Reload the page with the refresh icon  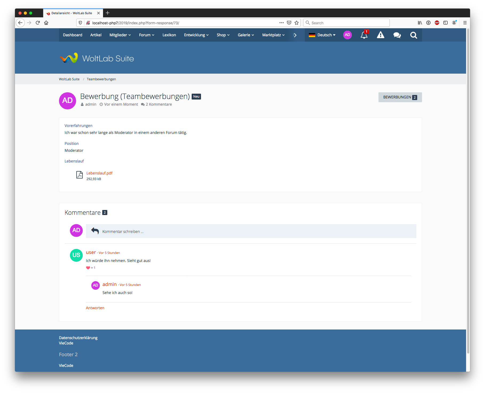(x=38, y=23)
